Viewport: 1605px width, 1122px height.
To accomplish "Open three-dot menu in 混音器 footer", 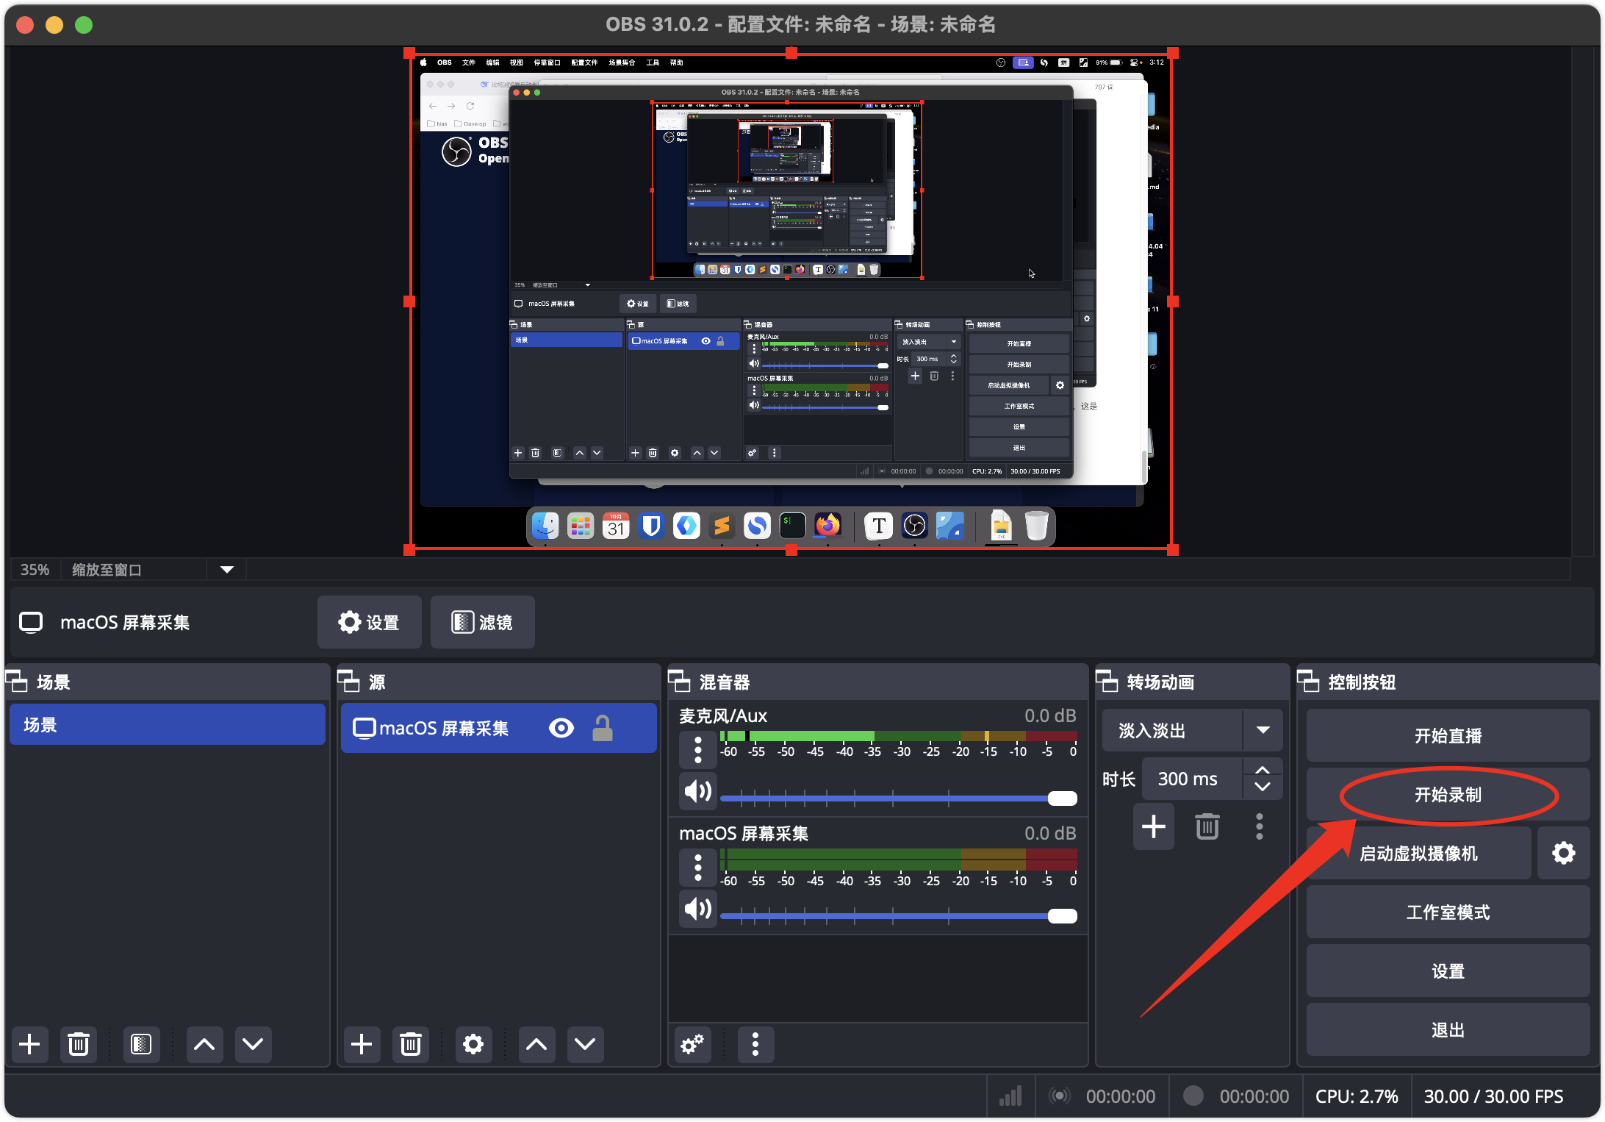I will [x=755, y=1044].
